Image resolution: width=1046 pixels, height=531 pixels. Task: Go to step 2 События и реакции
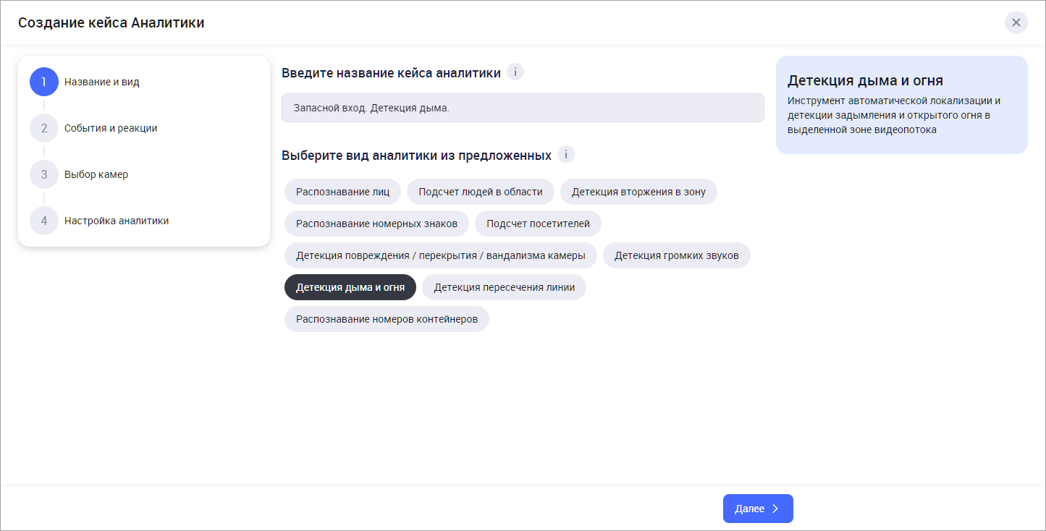coord(110,128)
